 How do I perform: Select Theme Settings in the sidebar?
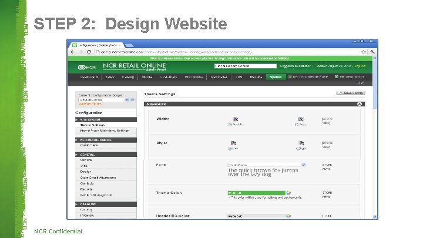pyautogui.click(x=93, y=125)
